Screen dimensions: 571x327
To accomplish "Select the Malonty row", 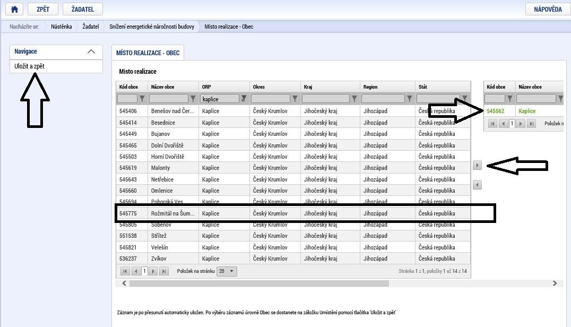I will point(293,168).
